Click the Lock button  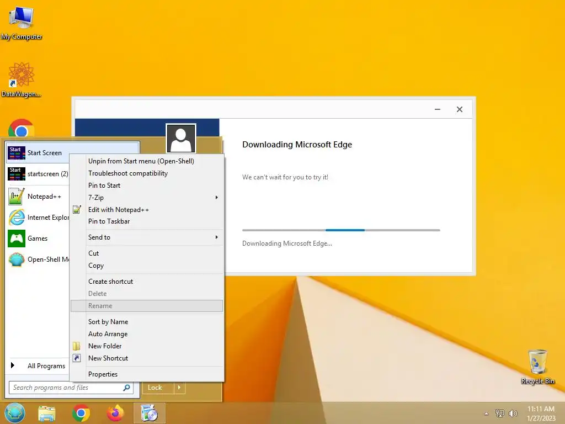(158, 388)
